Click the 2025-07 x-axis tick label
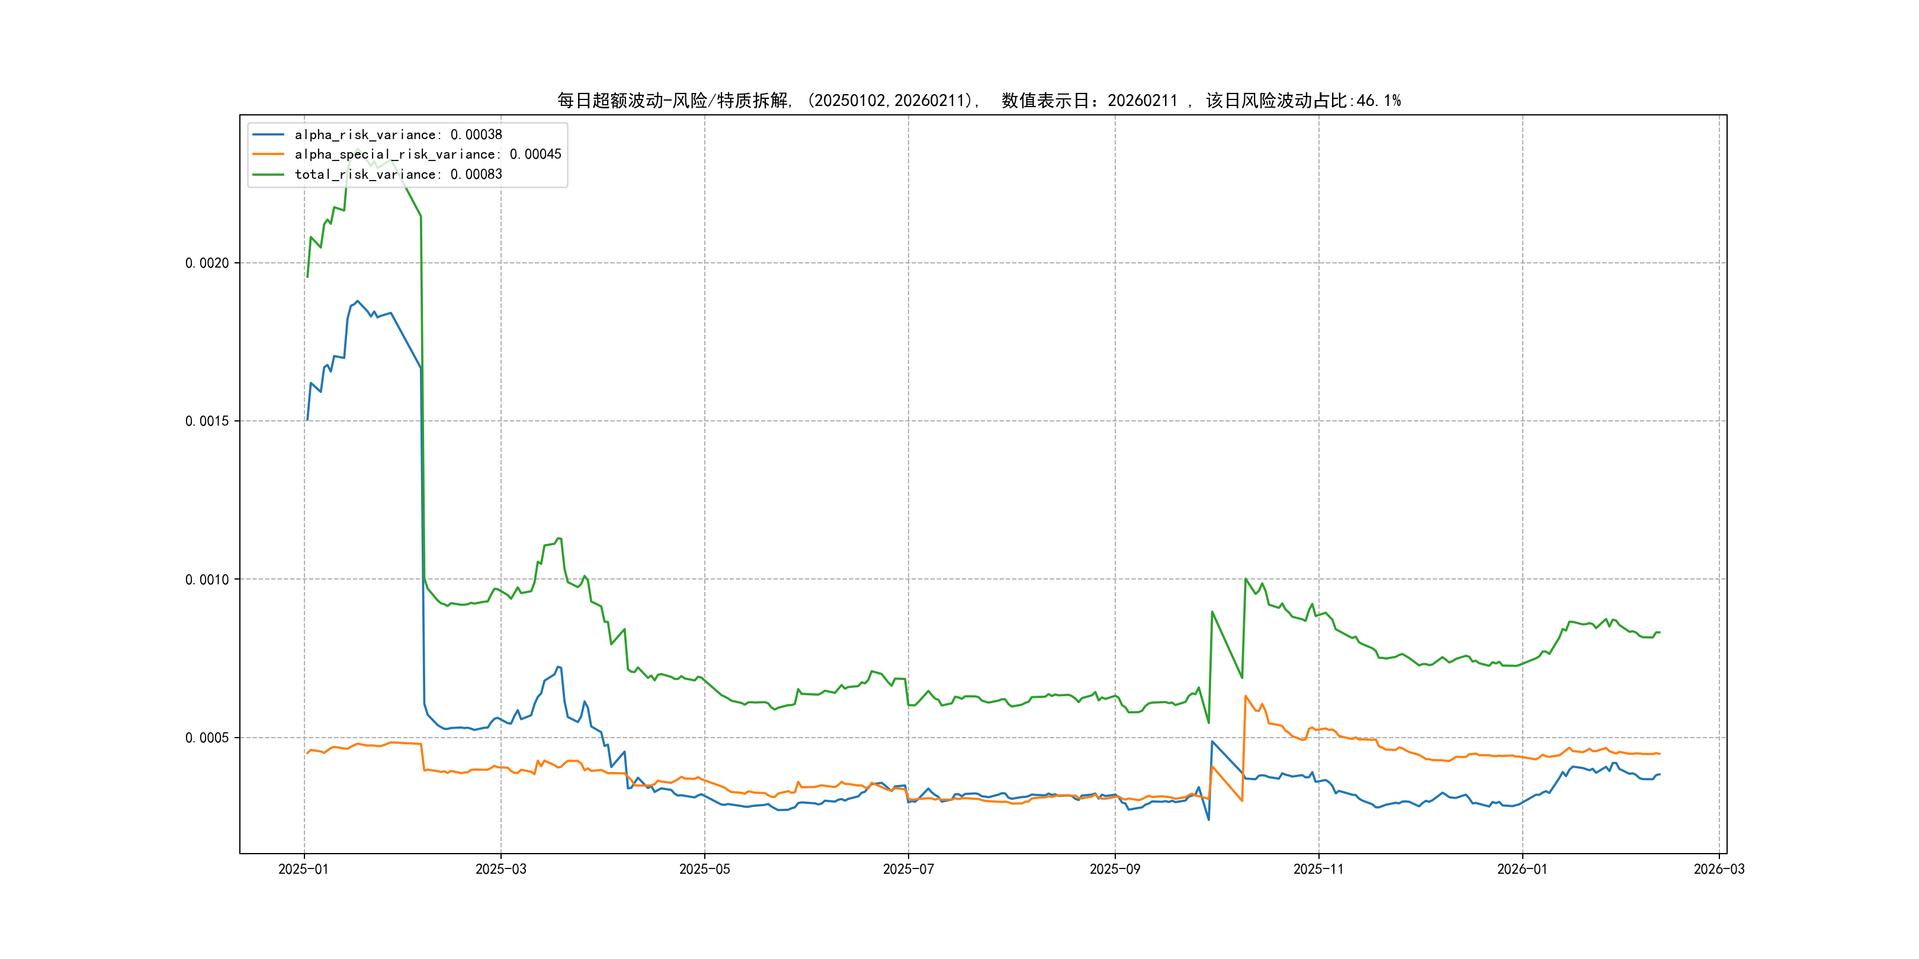Screen dimensions: 1919x959 click(908, 869)
